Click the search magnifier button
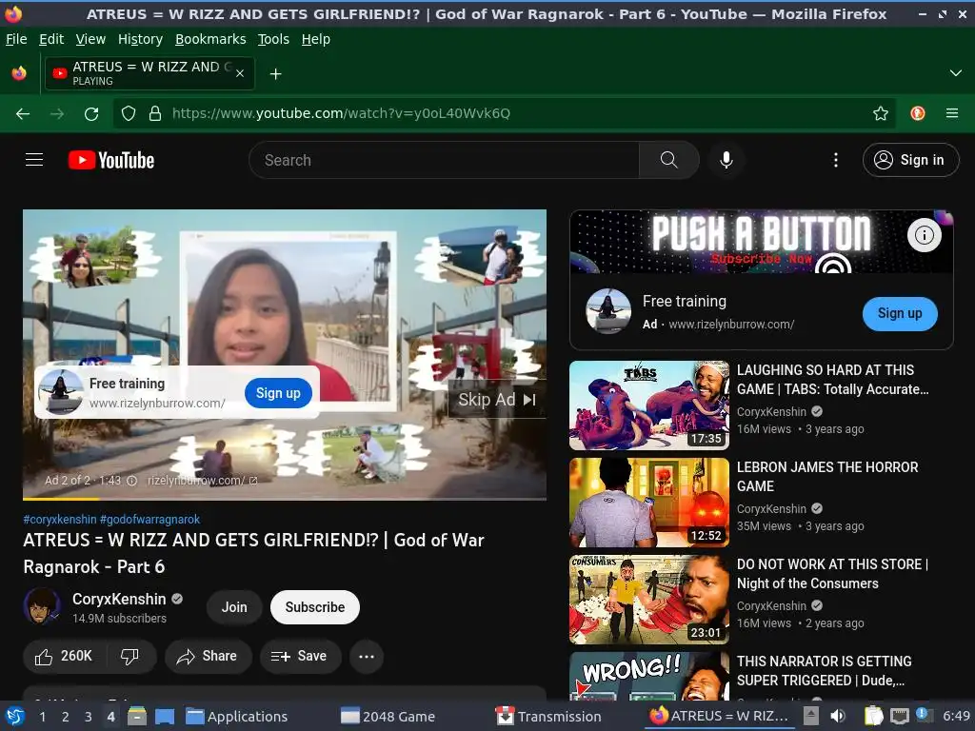The height and width of the screenshot is (731, 975). tap(668, 160)
